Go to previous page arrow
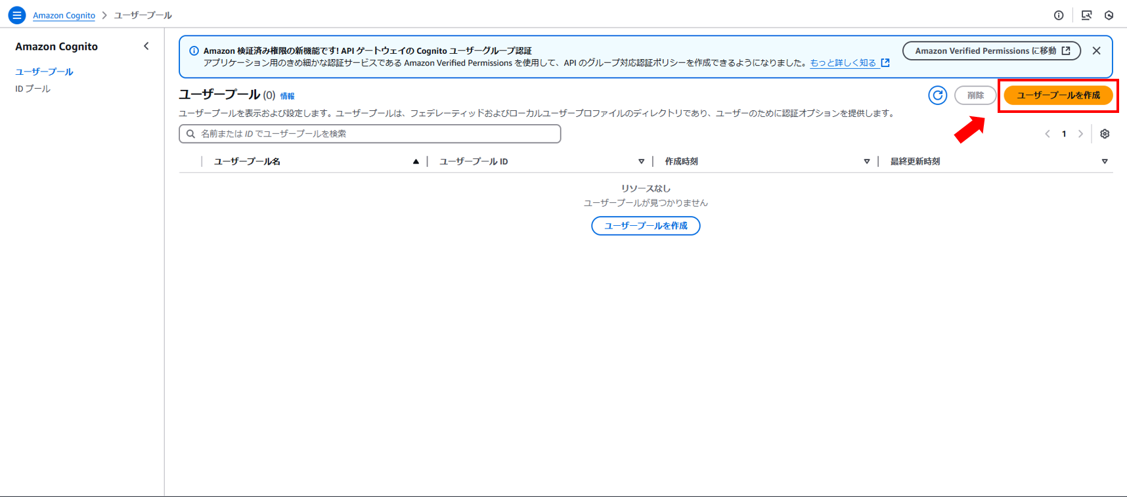The image size is (1127, 497). (1048, 134)
